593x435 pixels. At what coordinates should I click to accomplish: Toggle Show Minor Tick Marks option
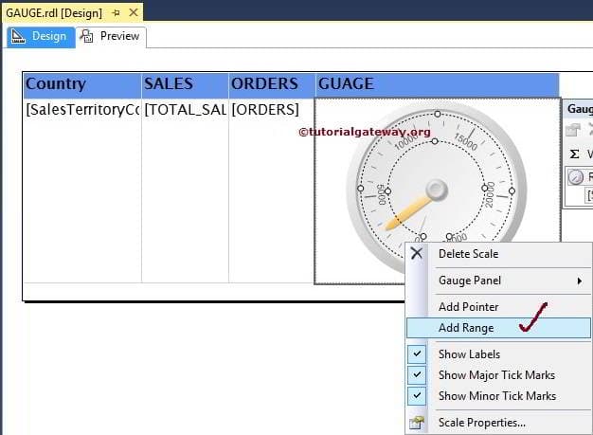[498, 395]
